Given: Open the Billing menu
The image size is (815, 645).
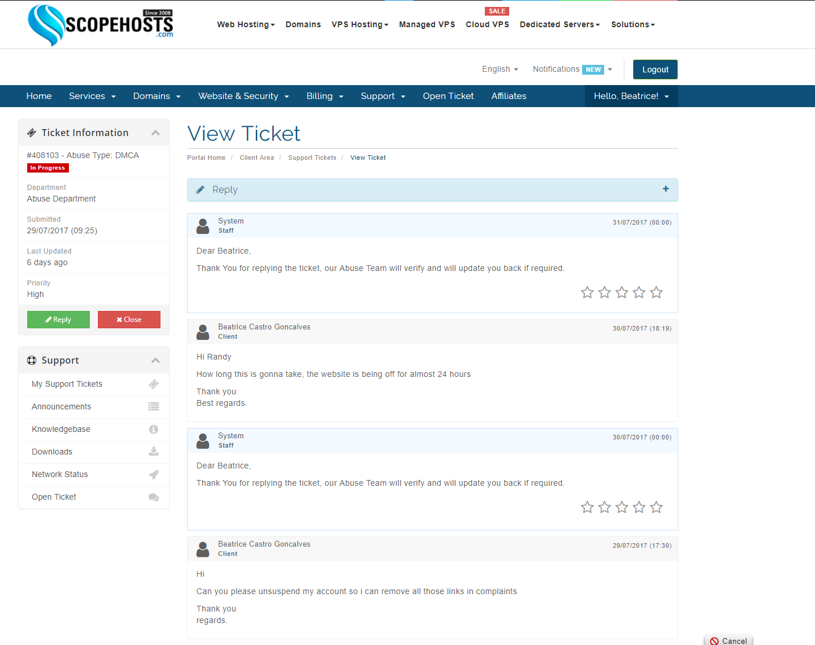Looking at the screenshot, I should (325, 96).
